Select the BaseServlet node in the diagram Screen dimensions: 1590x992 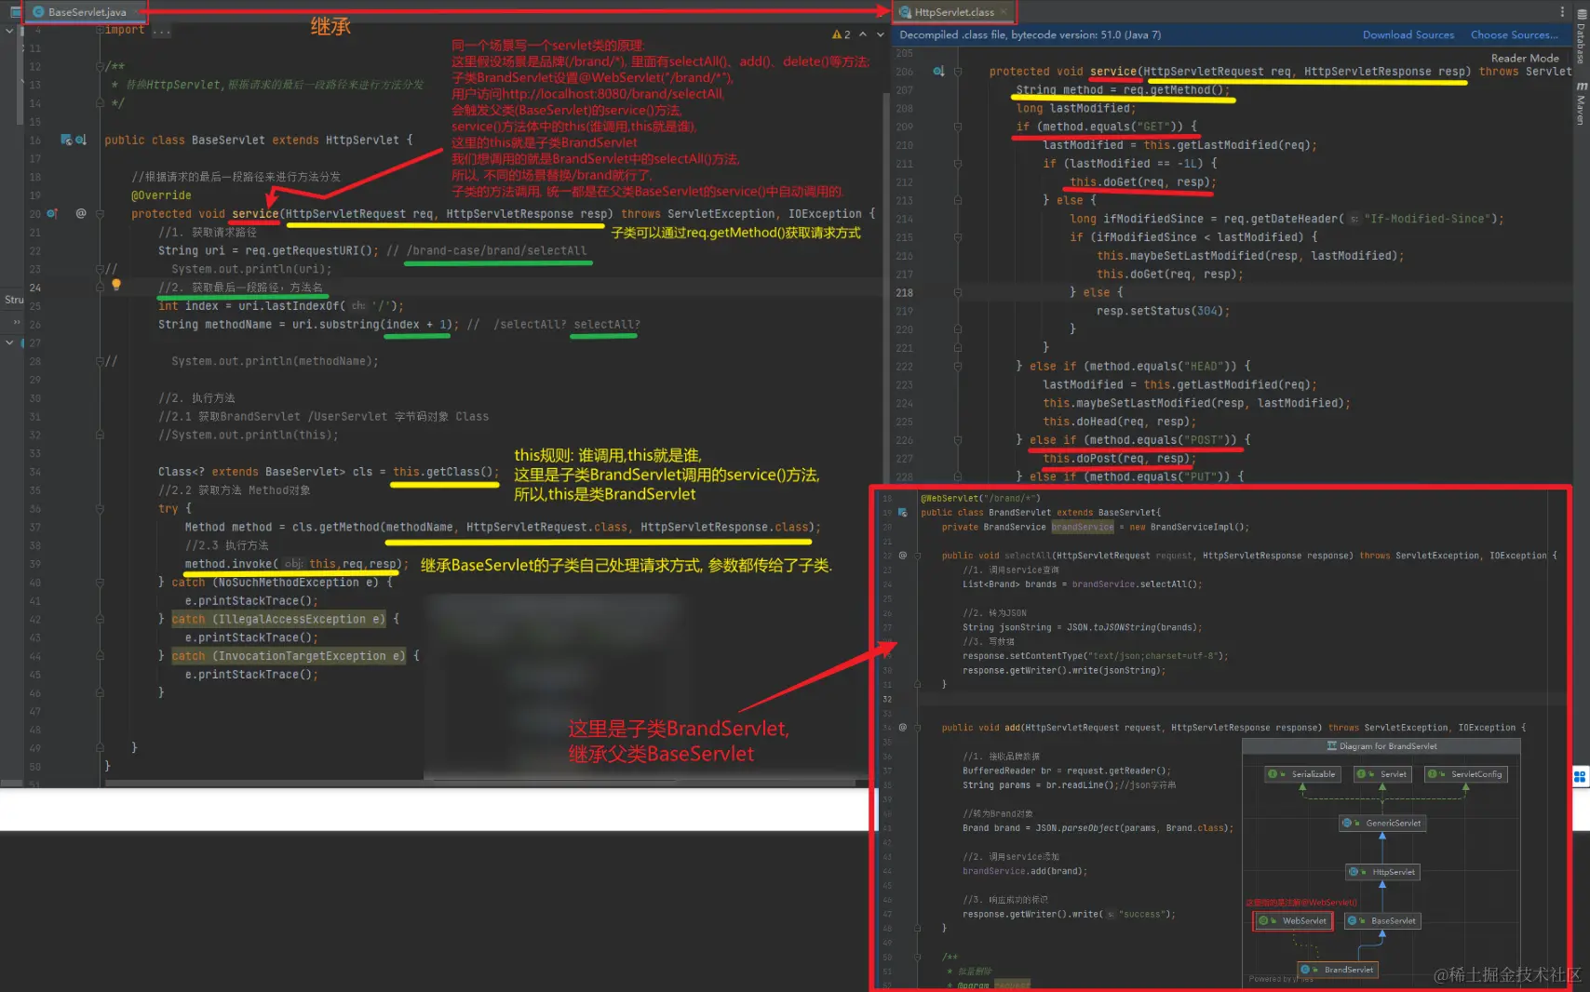pos(1382,921)
